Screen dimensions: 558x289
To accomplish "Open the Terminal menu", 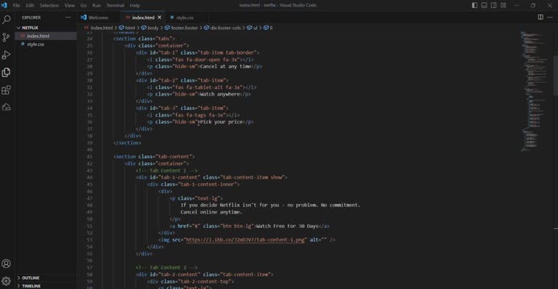I will click(x=115, y=6).
